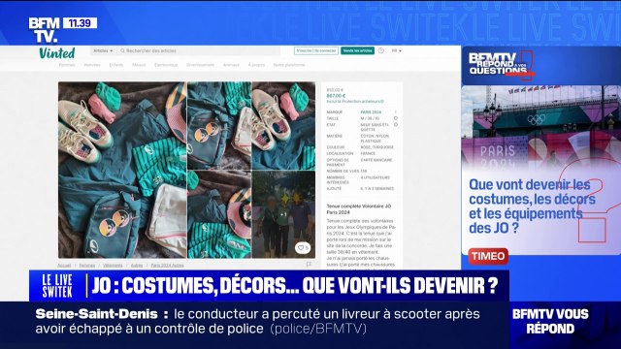
Task: Click the TIMEO name badge
Action: tap(488, 256)
